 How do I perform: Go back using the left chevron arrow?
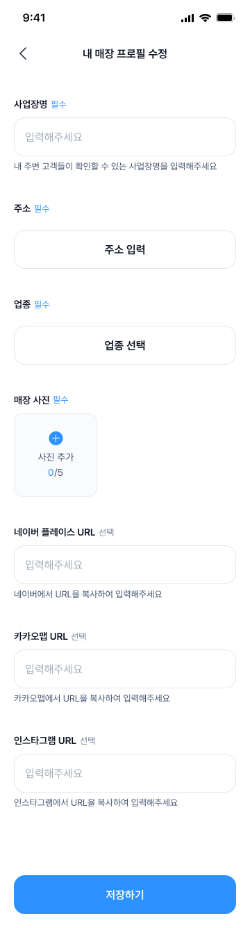(x=23, y=53)
